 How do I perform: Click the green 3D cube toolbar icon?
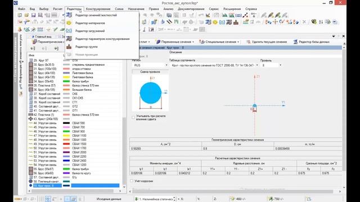pos(314,22)
